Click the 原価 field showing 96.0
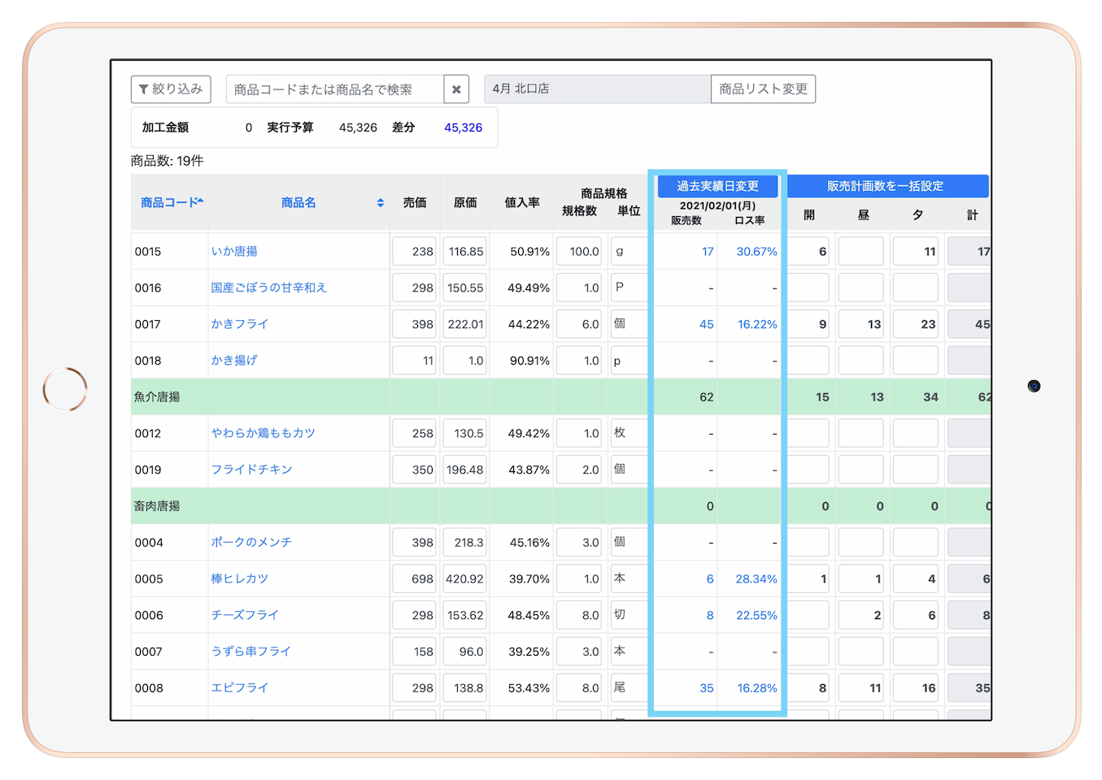The width and height of the screenshot is (1102, 780). point(465,652)
